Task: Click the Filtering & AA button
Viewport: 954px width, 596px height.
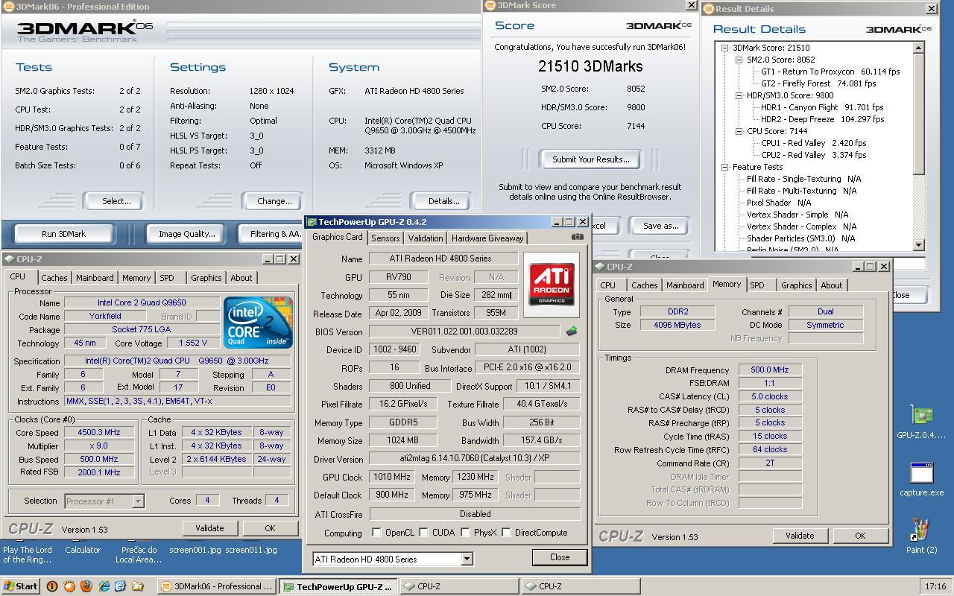Action: (x=271, y=234)
